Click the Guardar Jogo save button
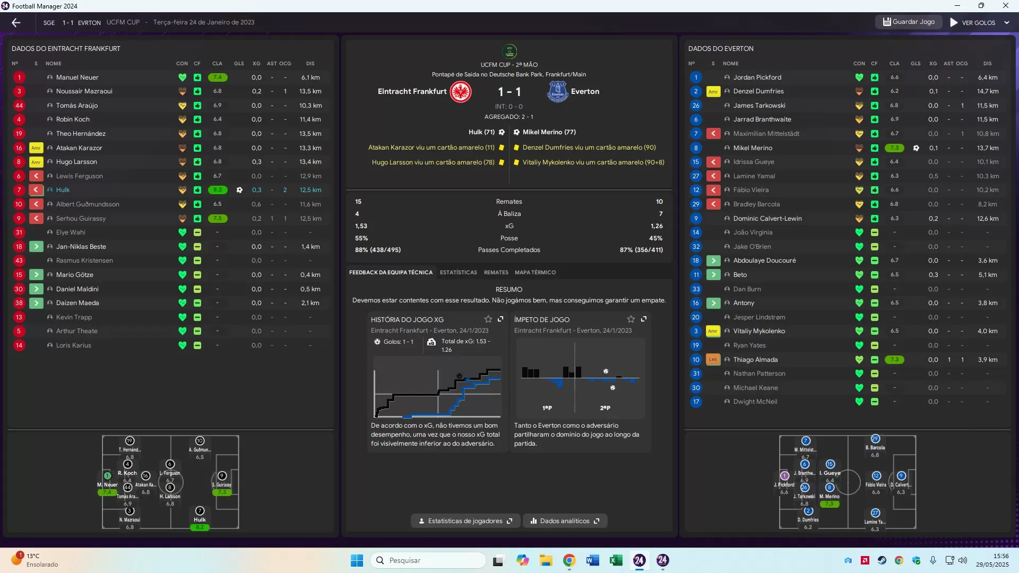The image size is (1019, 573). pyautogui.click(x=909, y=22)
